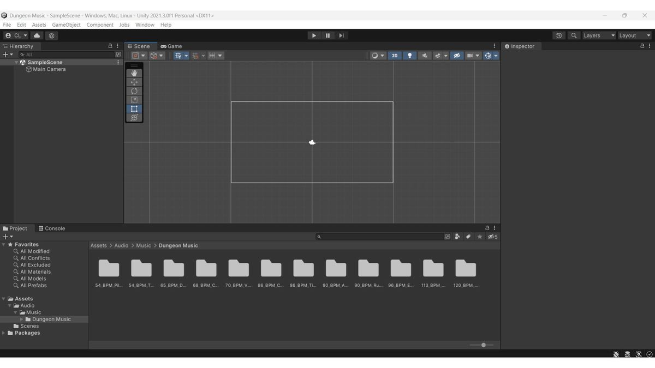This screenshot has height=368, width=655.
Task: Switch to the Game tab
Action: point(171,46)
